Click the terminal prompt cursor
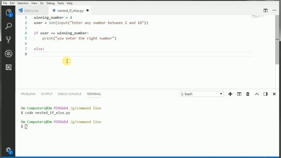This screenshot has height=158, width=281. [26, 126]
